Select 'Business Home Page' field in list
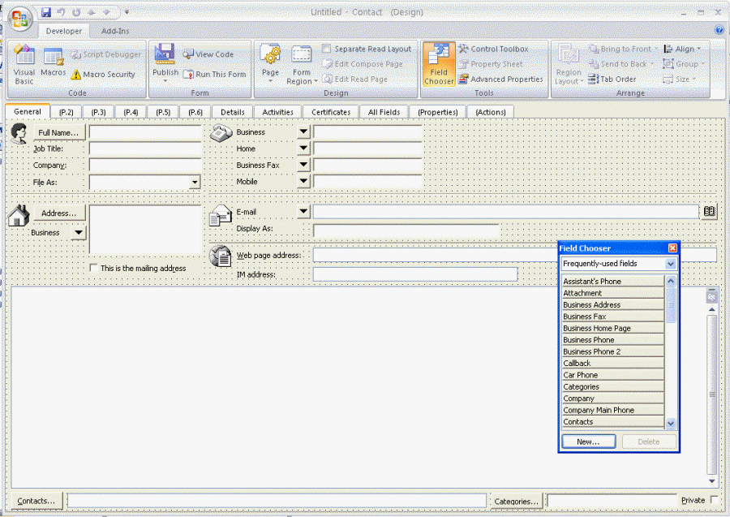This screenshot has height=517, width=730. [x=612, y=328]
